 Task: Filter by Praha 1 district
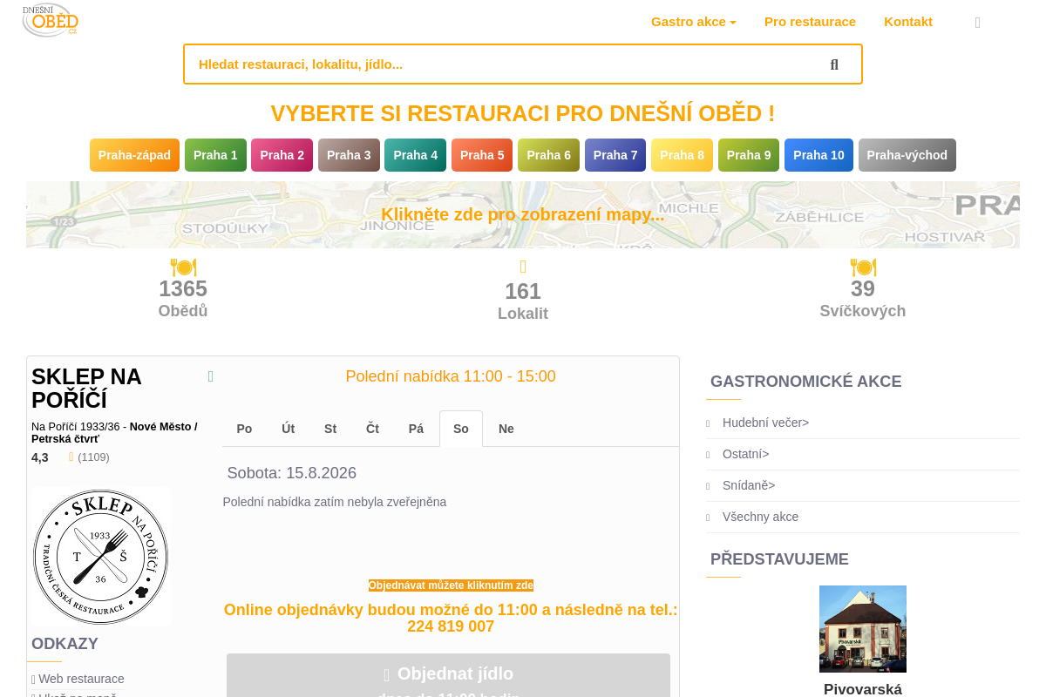tap(215, 155)
